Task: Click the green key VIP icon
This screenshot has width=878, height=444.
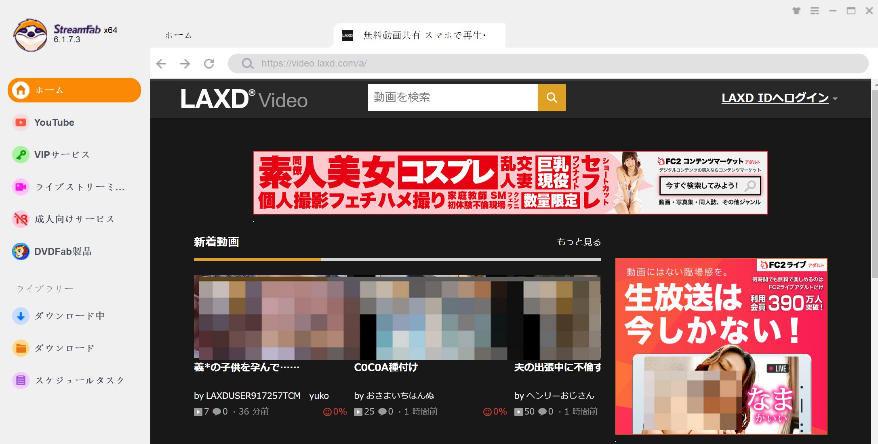Action: coord(21,155)
